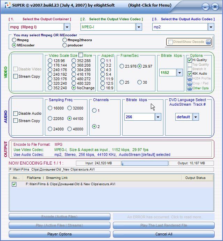This screenshot has height=241, width=223.
Task: Set aspect ratio to 4:3
Action: click(x=102, y=70)
